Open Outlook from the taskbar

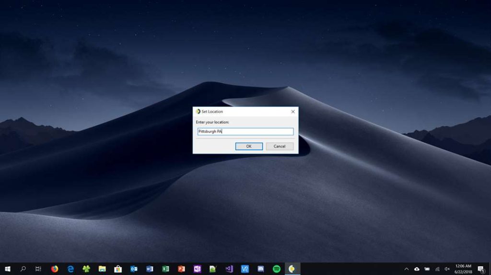pos(134,269)
